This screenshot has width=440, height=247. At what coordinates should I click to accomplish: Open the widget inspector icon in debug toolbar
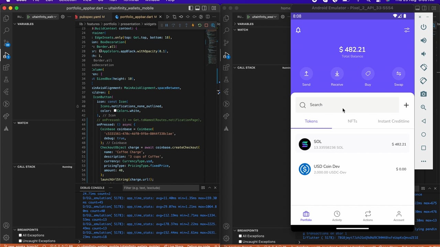point(213,25)
